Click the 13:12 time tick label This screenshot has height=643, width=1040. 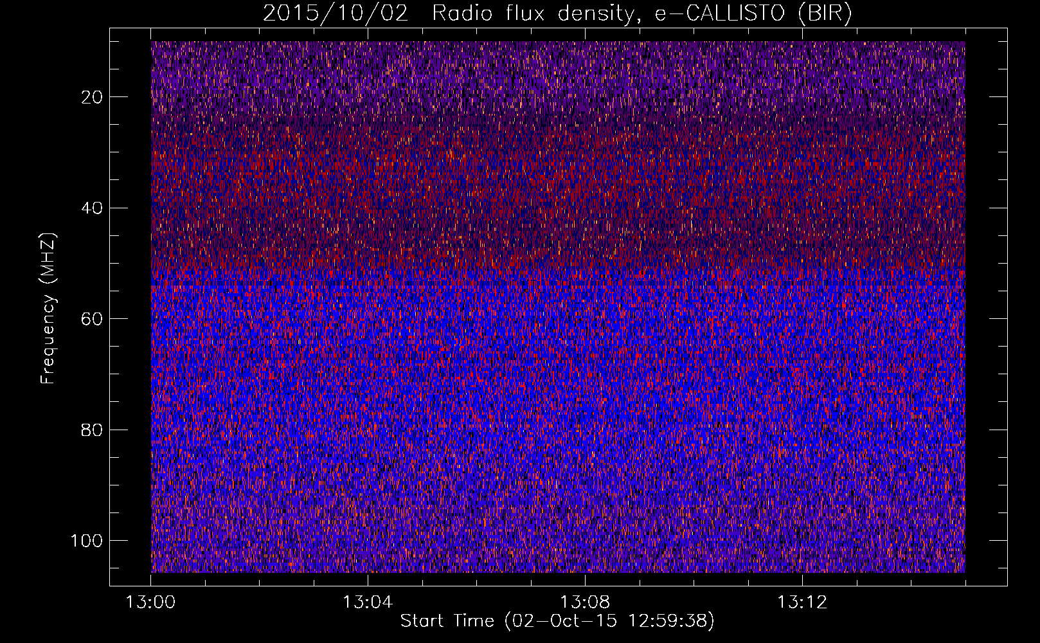tap(802, 602)
